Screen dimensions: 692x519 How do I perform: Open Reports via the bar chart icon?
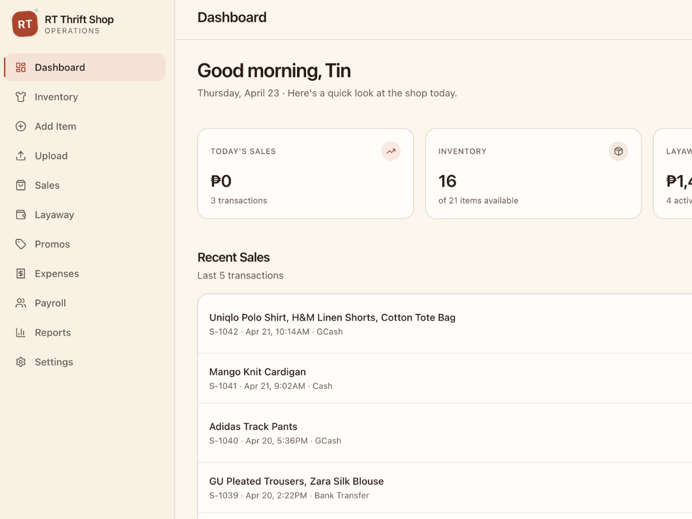(21, 332)
